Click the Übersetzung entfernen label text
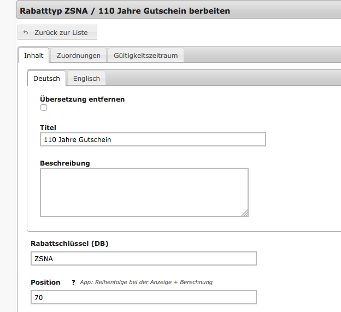 pos(82,99)
